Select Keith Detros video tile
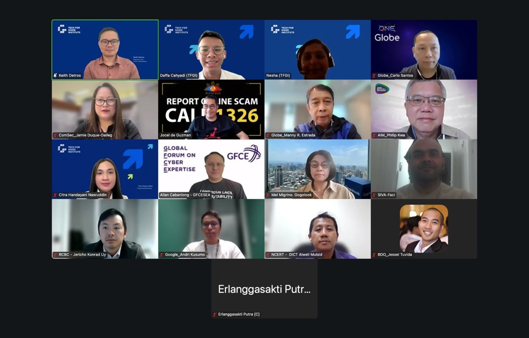 click(105, 50)
